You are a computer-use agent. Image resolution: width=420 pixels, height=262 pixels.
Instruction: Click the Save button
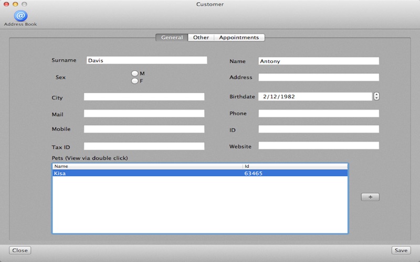click(x=401, y=250)
